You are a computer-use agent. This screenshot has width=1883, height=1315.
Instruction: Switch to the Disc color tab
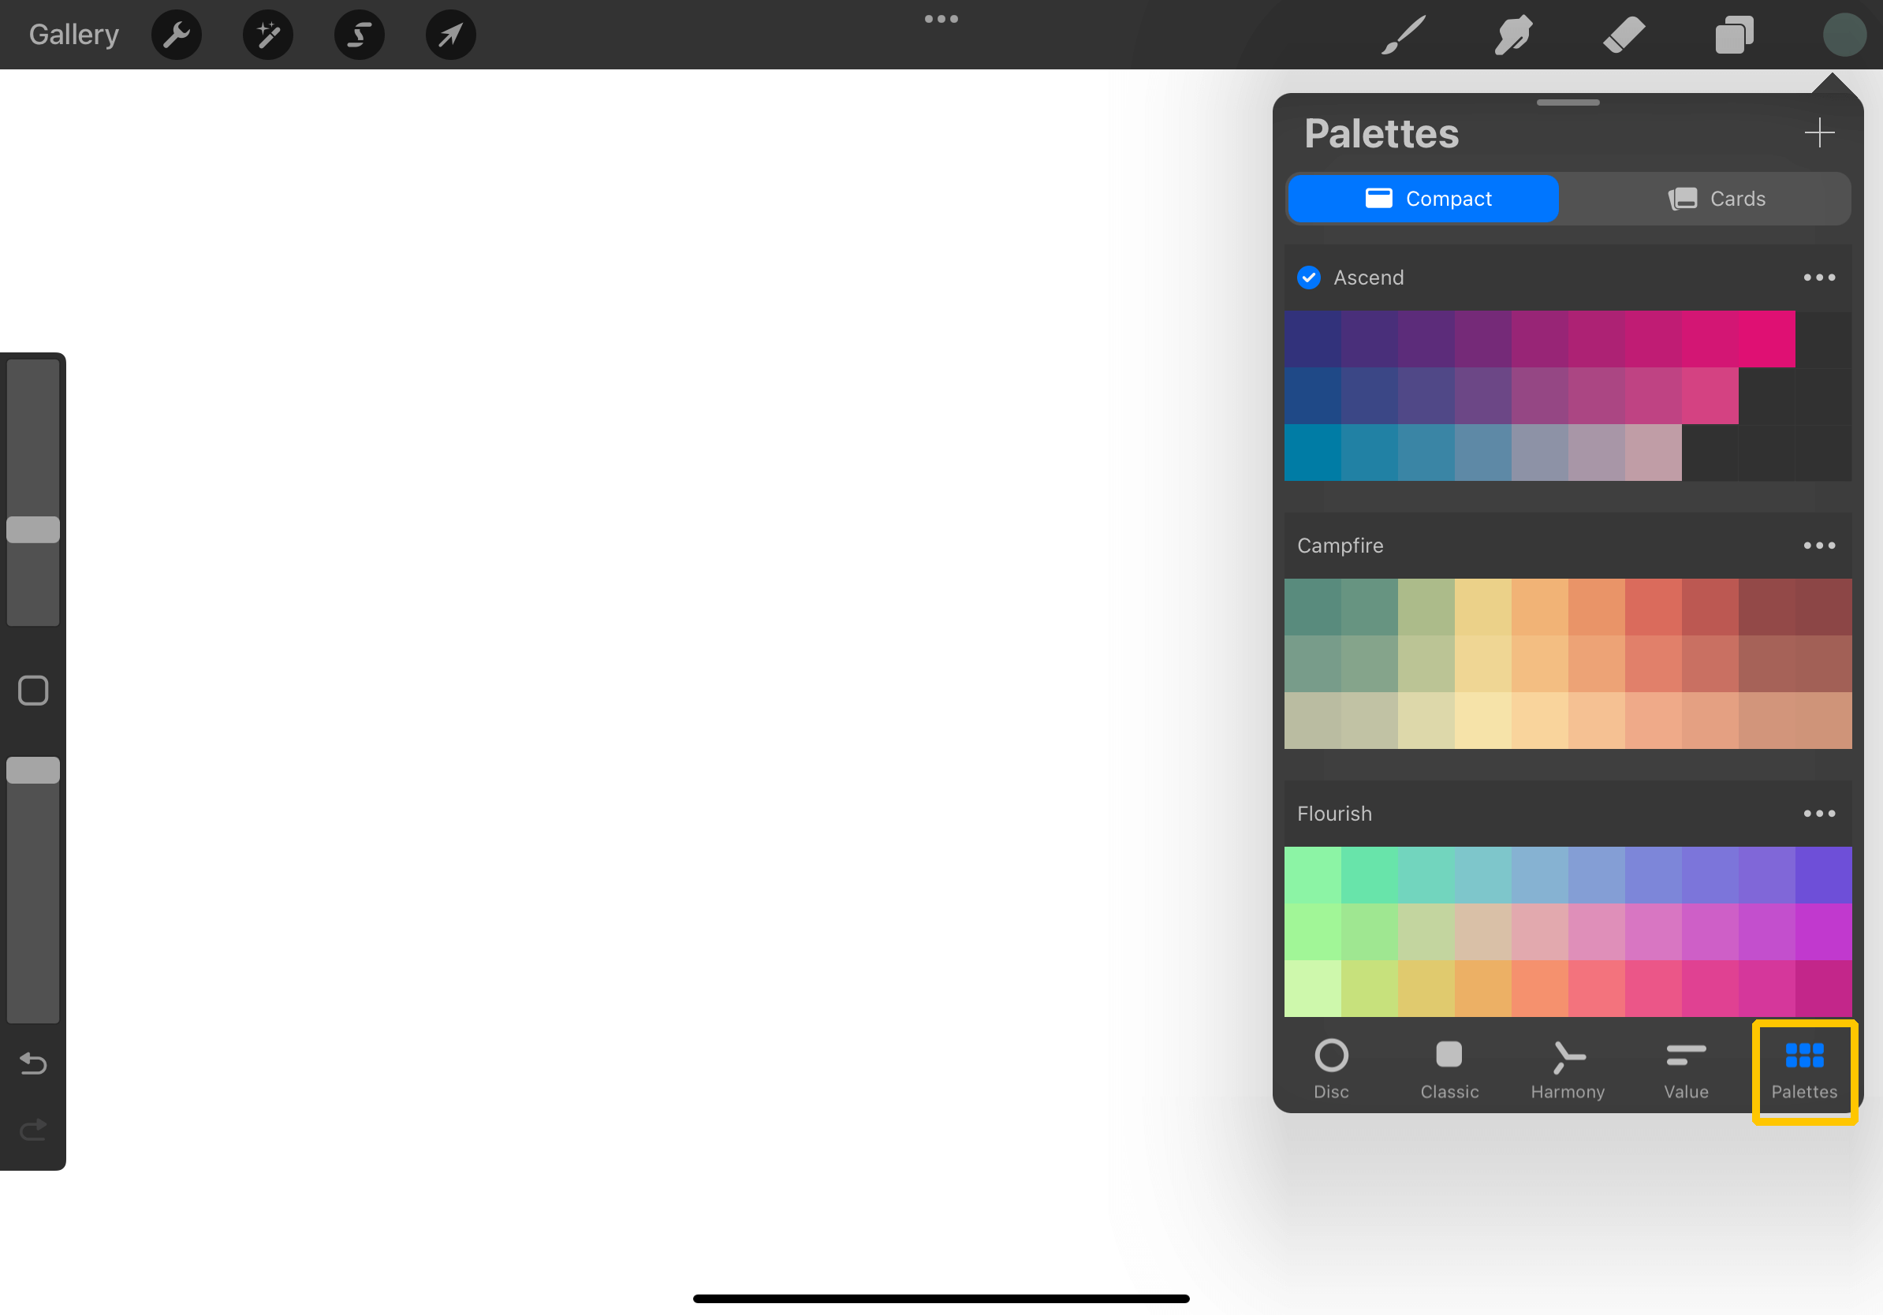[1331, 1068]
